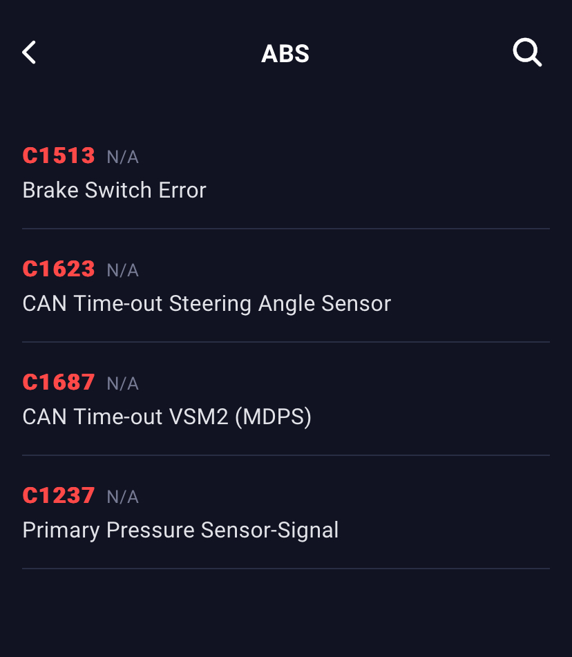572x657 pixels.
Task: Click the ABS page title
Action: tap(285, 54)
